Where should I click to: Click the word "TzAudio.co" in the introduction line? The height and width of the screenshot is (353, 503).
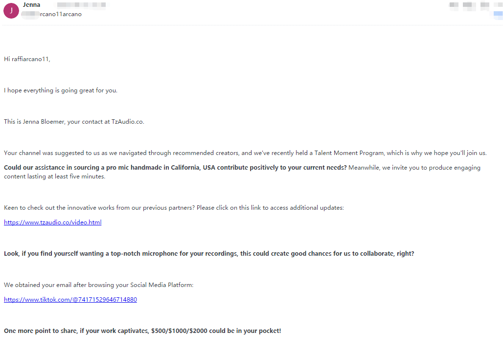[x=128, y=122]
